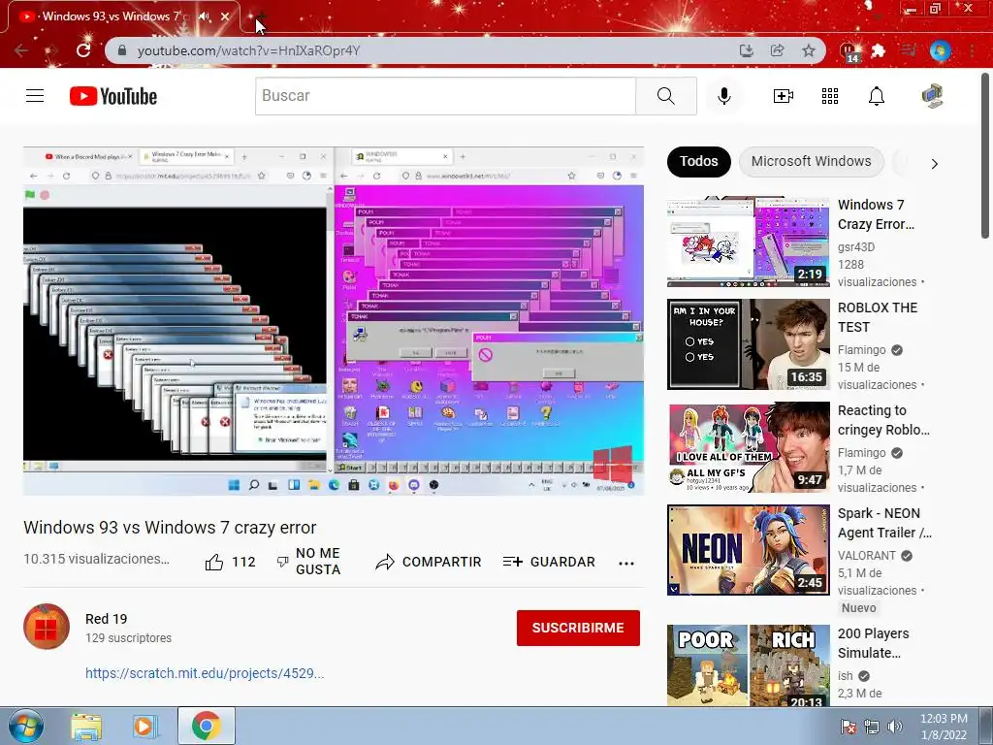Open a new Chrome tab

tap(261, 16)
